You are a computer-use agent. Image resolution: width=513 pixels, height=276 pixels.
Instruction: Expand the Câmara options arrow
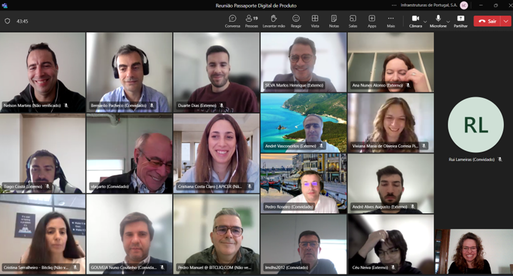pyautogui.click(x=425, y=22)
